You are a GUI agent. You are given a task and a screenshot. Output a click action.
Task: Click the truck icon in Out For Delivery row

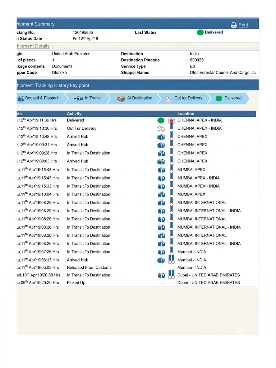click(x=161, y=129)
